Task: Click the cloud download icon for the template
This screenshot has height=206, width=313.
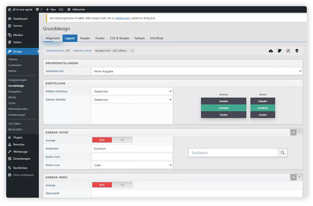Action: click(x=271, y=51)
